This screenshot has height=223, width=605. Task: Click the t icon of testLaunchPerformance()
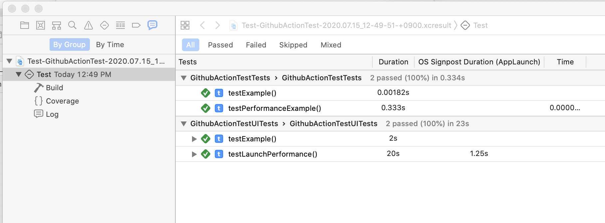coord(219,154)
